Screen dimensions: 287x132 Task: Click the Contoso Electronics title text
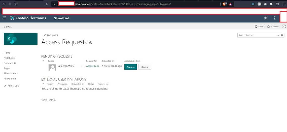click(31, 18)
